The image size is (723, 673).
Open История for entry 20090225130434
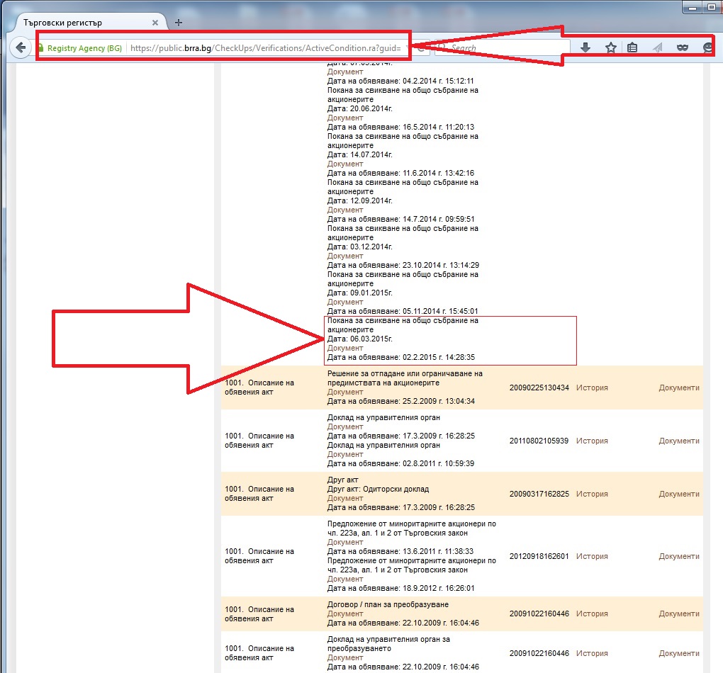tap(592, 388)
